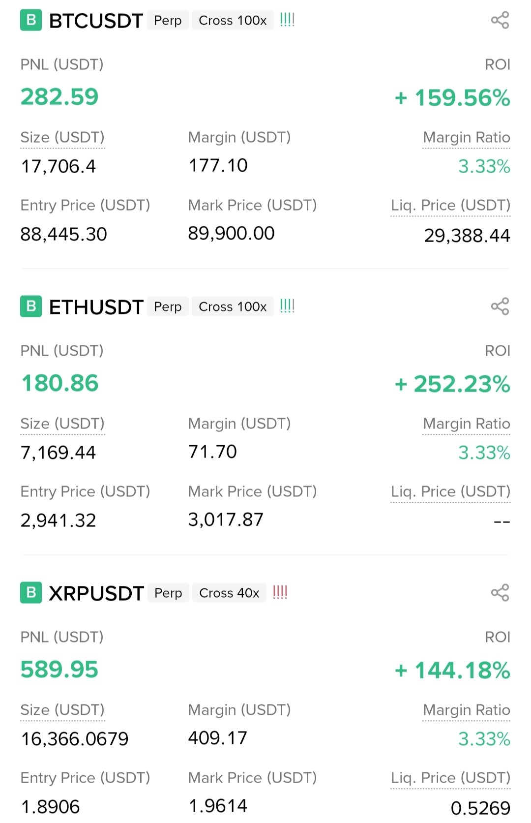
Task: Tap the green bars indicator on BTCUSDT
Action: pyautogui.click(x=287, y=20)
